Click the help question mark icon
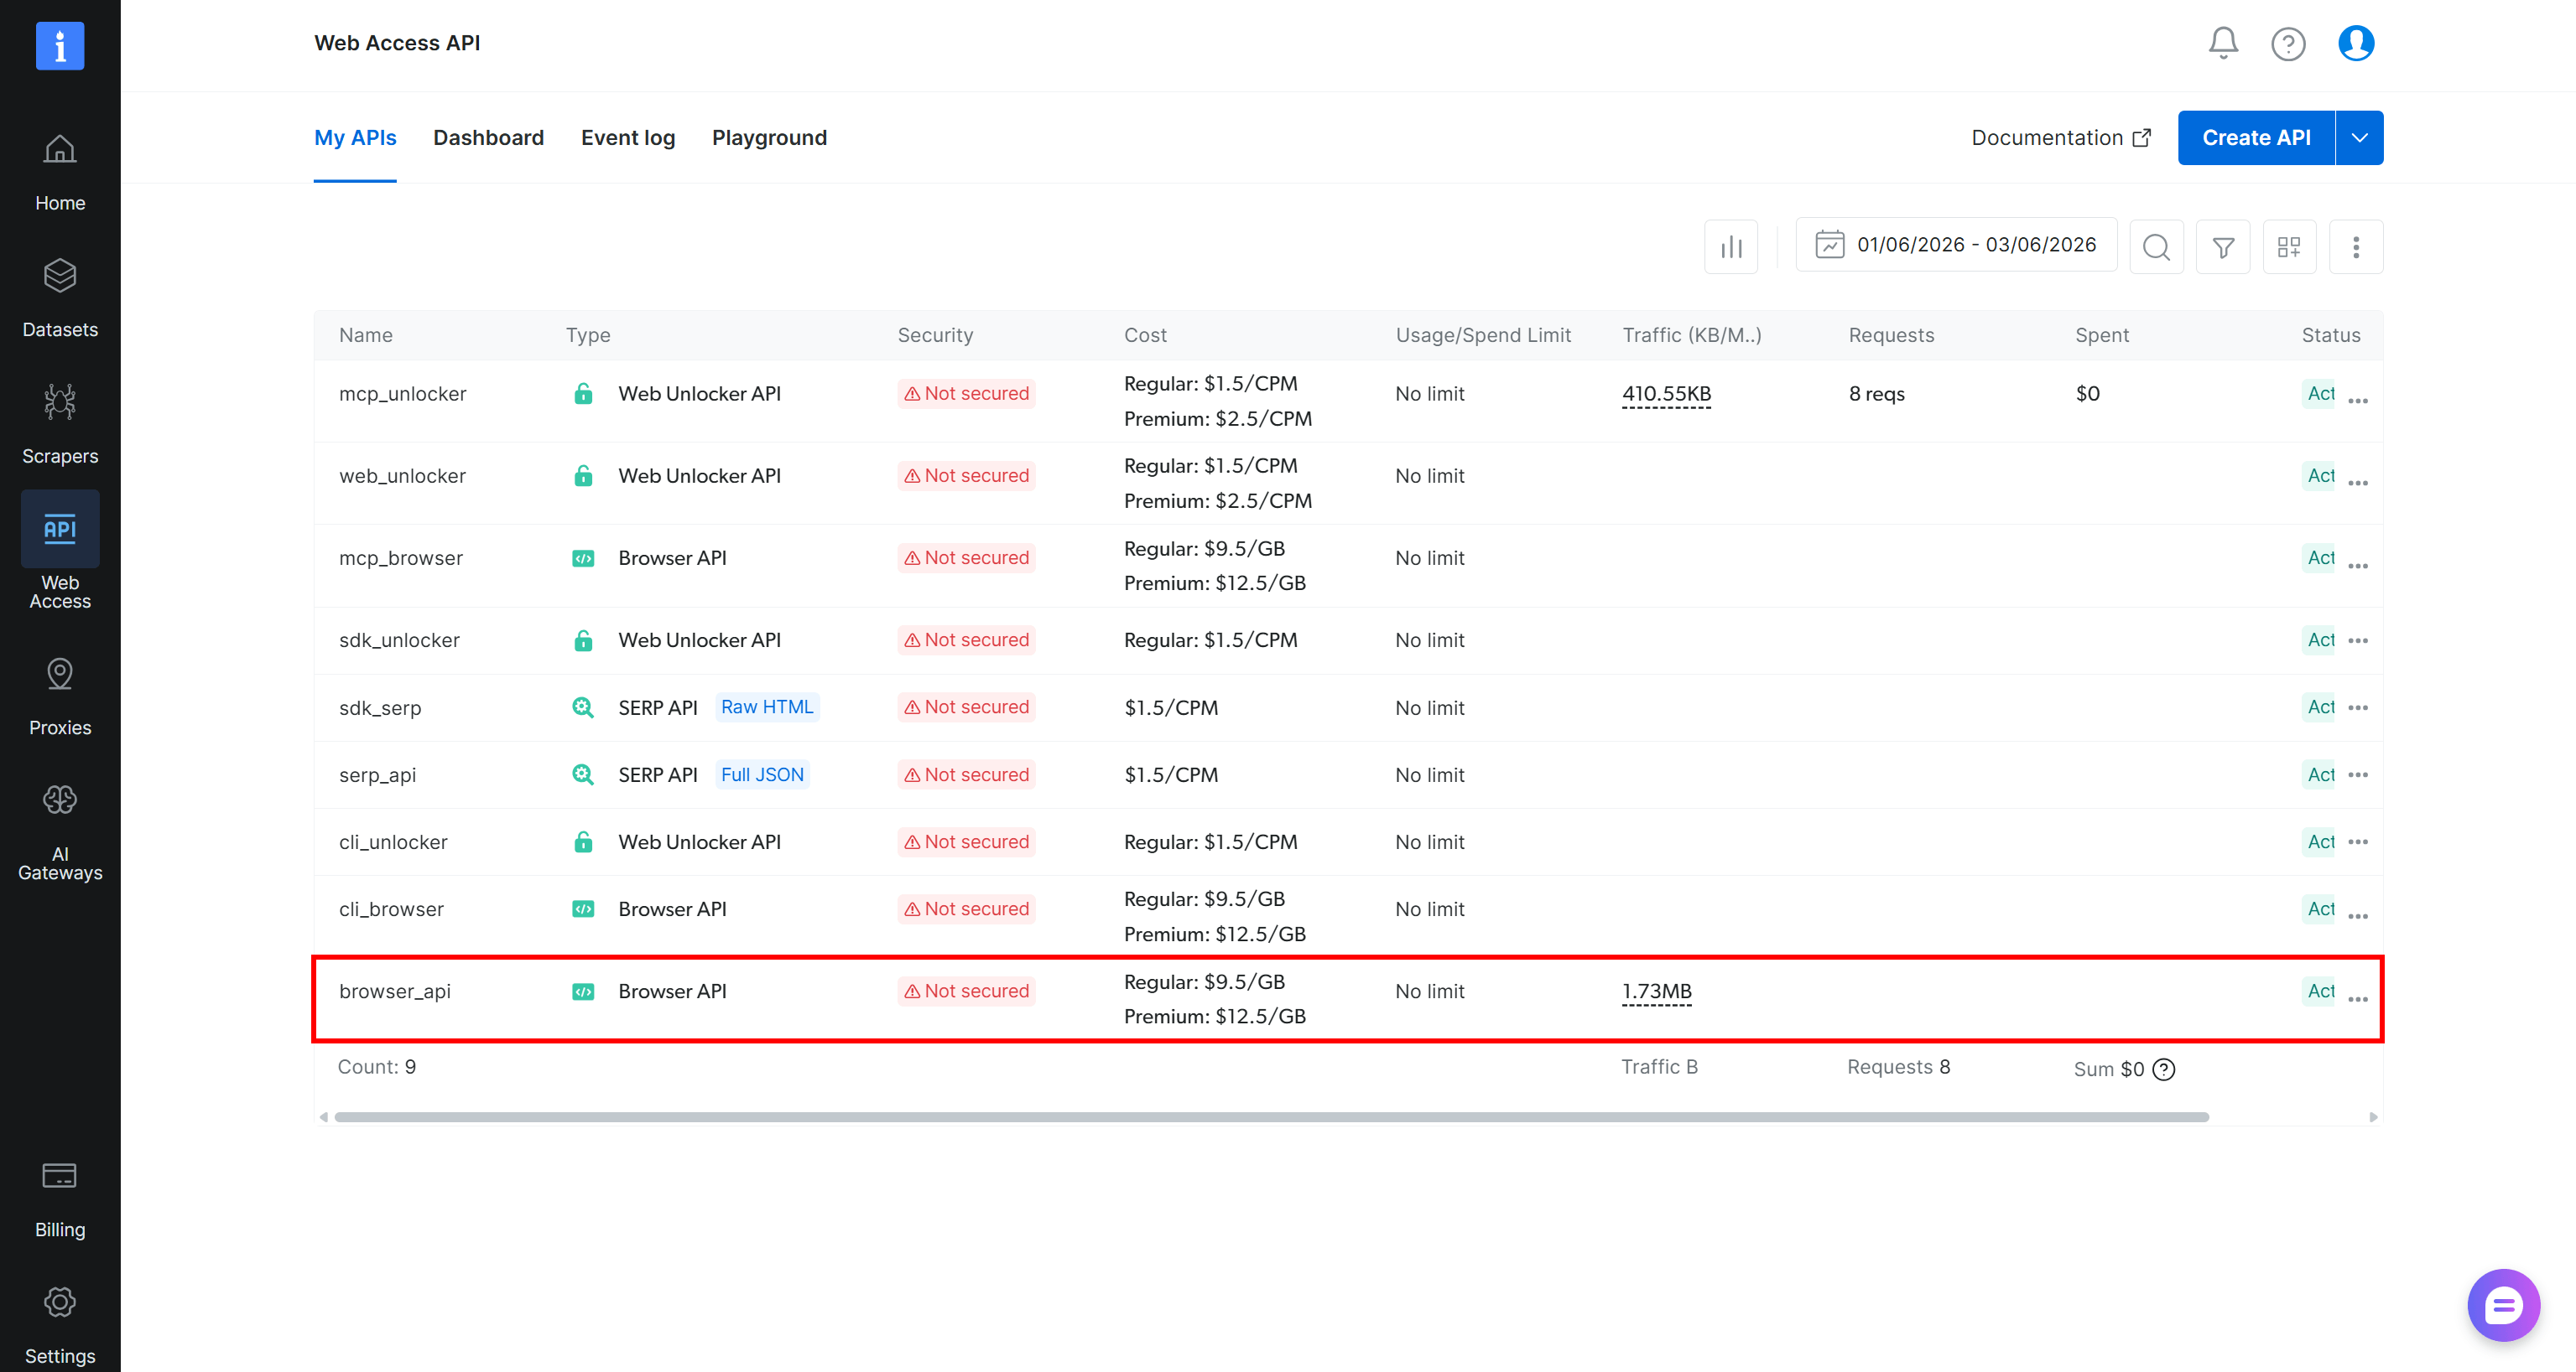Viewport: 2576px width, 1372px height. pos(2288,43)
